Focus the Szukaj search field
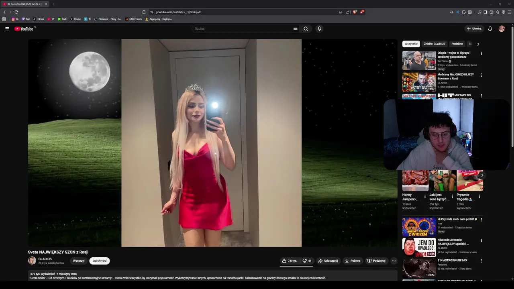 (x=243, y=28)
